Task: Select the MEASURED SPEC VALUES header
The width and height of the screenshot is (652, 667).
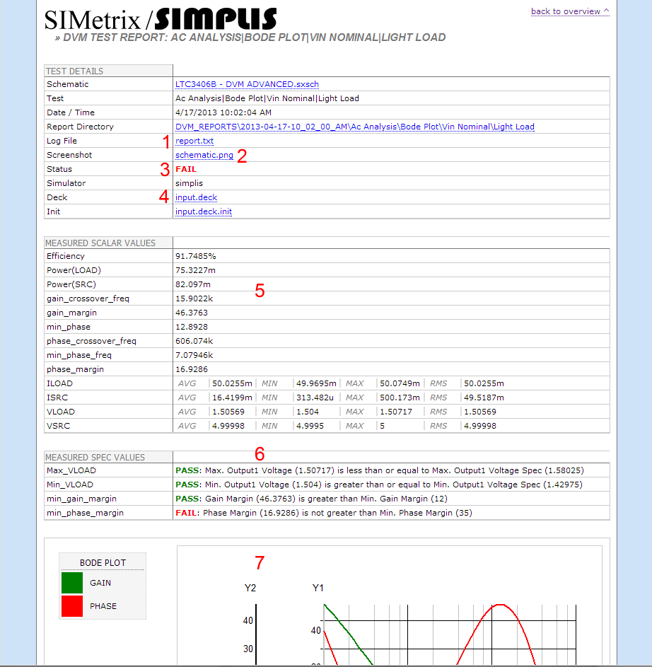Action: [x=91, y=456]
